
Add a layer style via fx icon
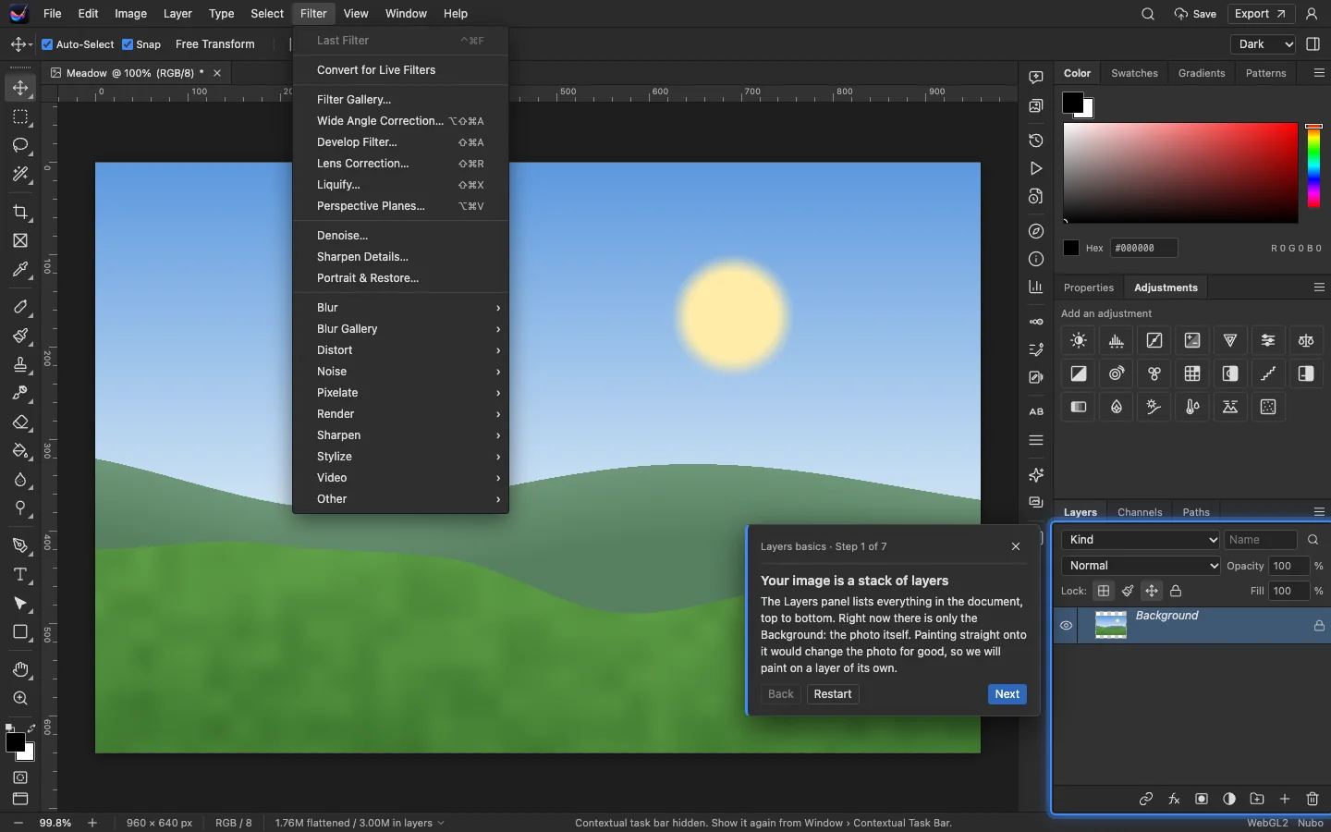click(1174, 799)
